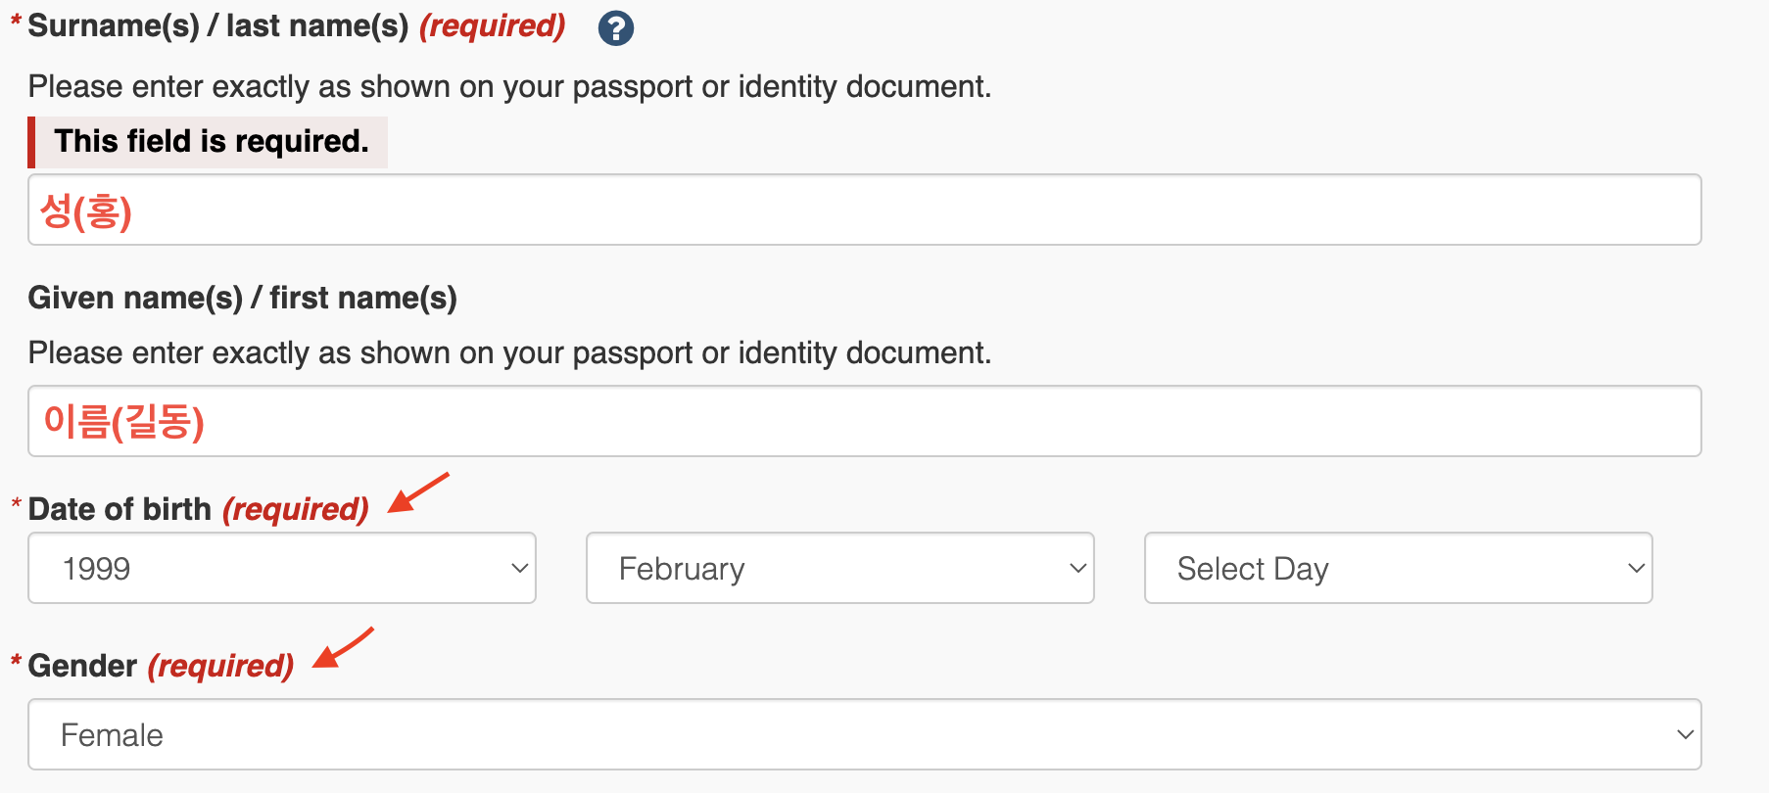Click the passport instruction text under Surname
This screenshot has width=1769, height=793.
[x=509, y=87]
